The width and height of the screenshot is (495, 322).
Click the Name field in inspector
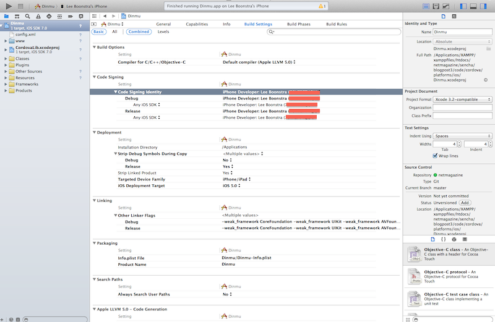coord(462,32)
